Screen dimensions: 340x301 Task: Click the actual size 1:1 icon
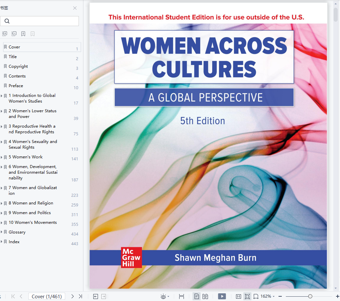pos(238,296)
